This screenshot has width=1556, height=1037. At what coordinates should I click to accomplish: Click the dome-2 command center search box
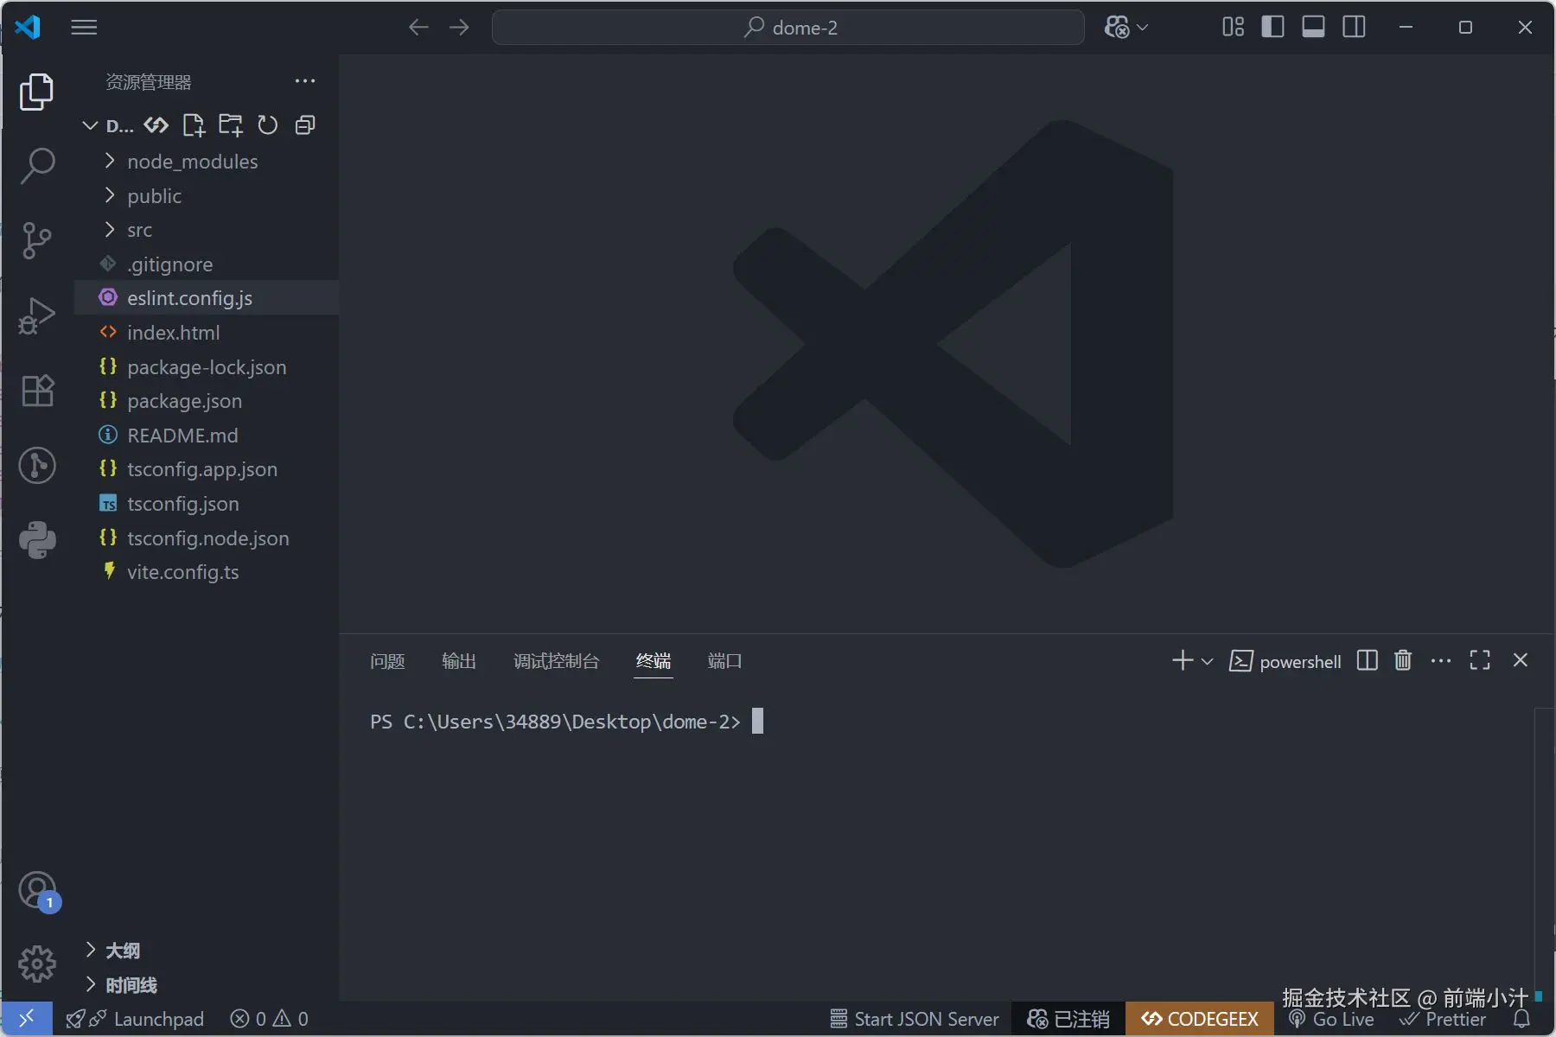(x=788, y=28)
